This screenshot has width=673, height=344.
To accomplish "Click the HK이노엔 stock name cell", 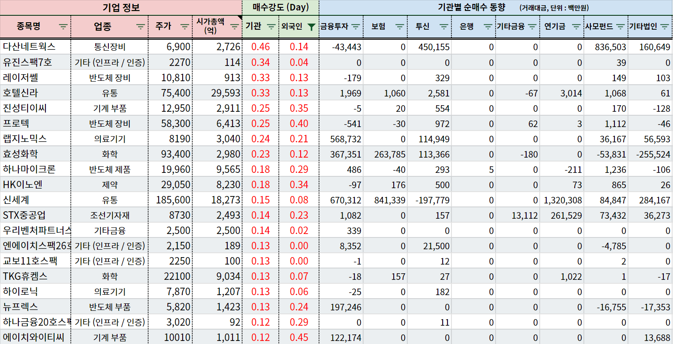I will (35, 184).
